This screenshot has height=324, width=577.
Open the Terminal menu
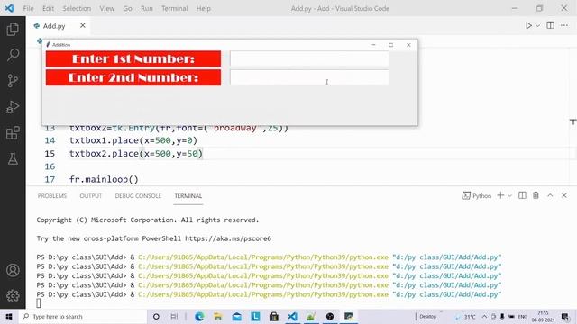174,8
